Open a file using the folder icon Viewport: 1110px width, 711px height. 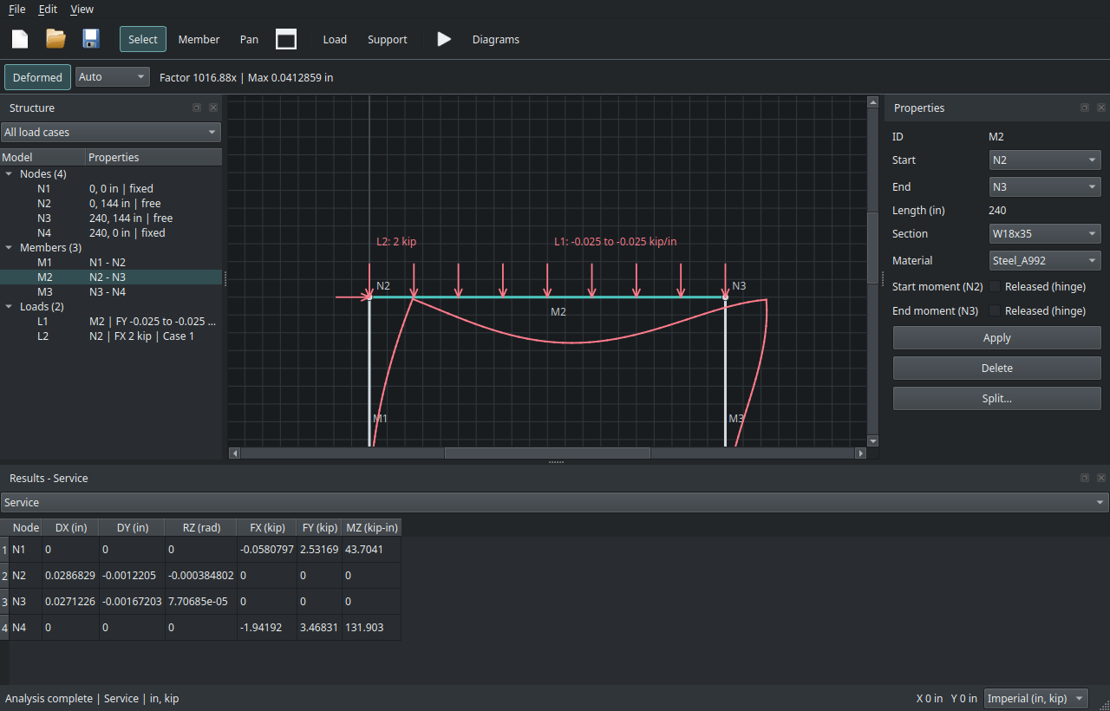(55, 39)
